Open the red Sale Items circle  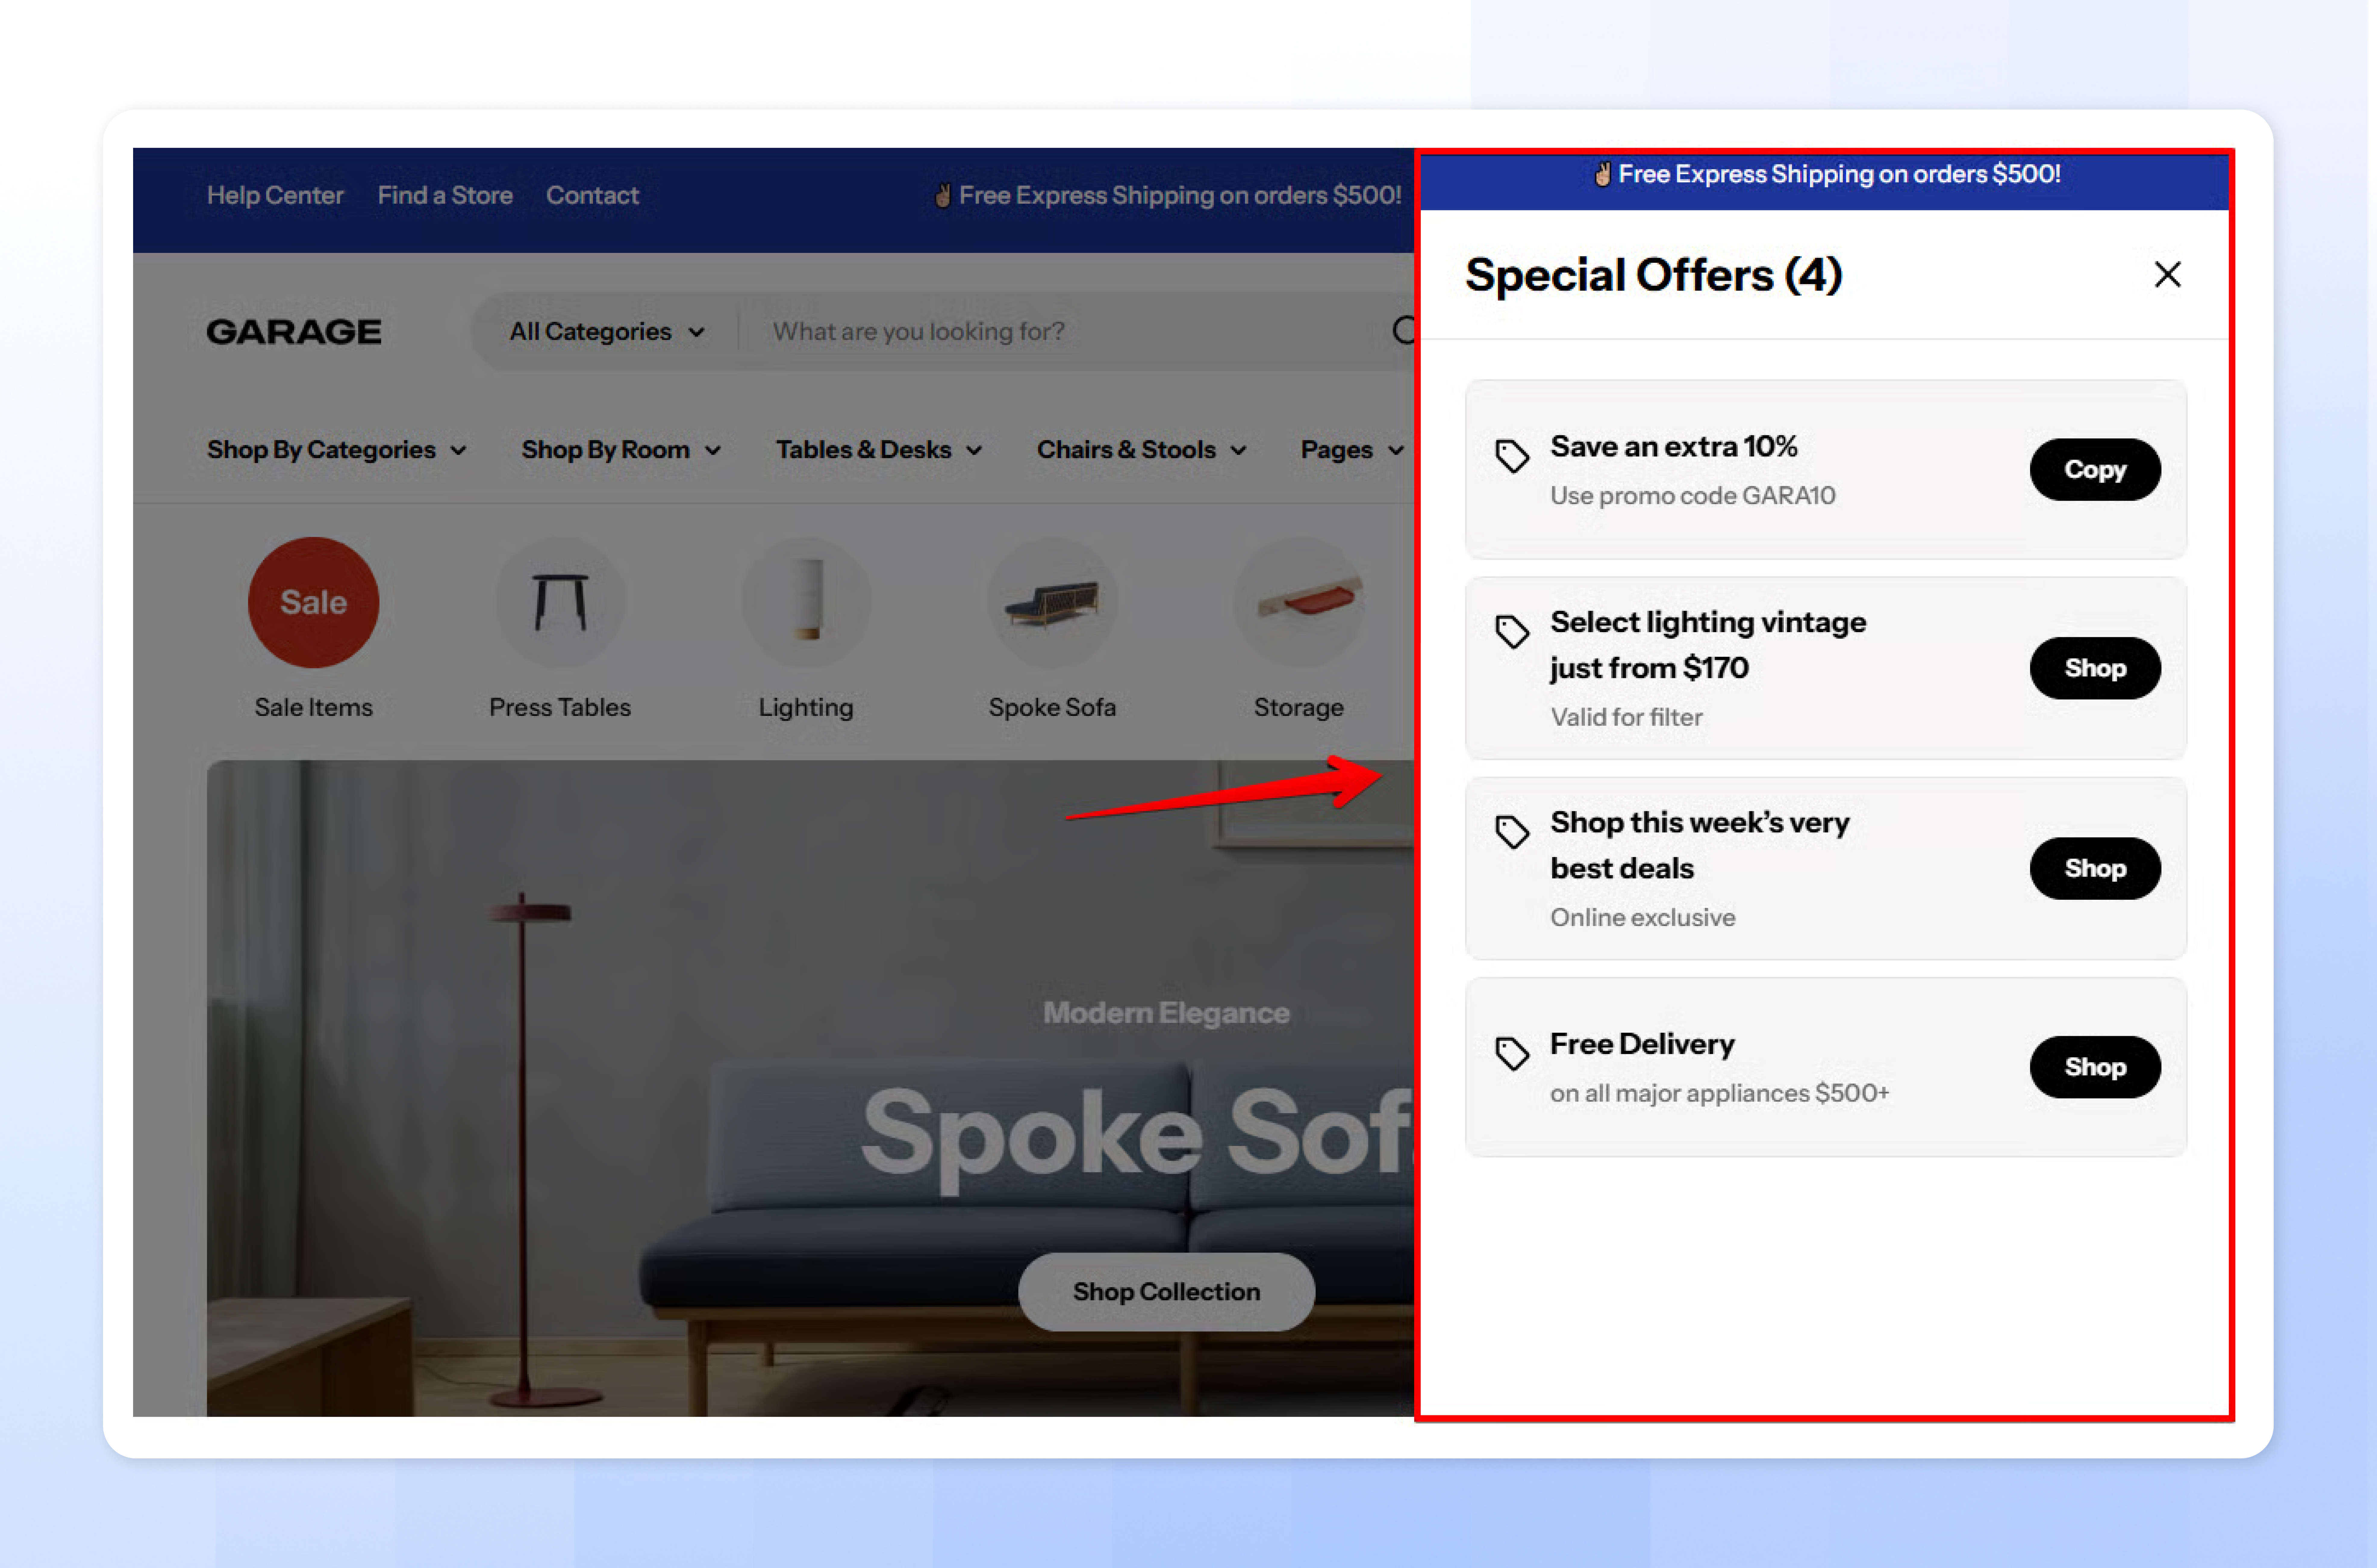click(x=313, y=602)
